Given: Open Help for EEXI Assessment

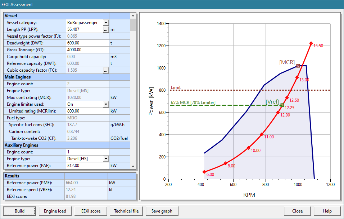Looking at the screenshot, I should [327, 211].
